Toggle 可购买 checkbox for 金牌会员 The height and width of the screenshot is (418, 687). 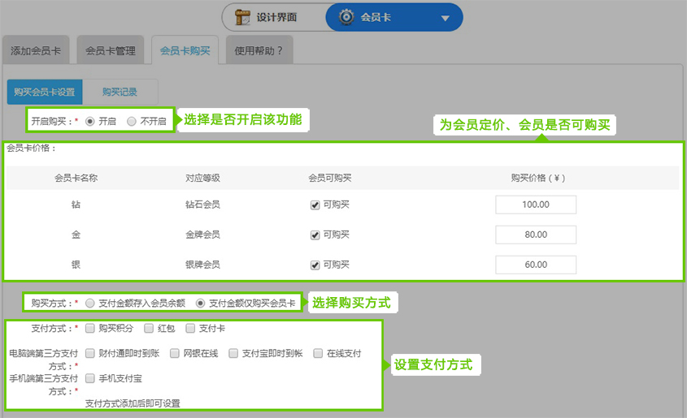315,235
